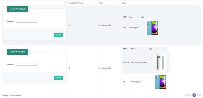Viewport: 203px width, 98px height.
Task: Focus Reference field in second batch card
Action: click(x=27, y=64)
